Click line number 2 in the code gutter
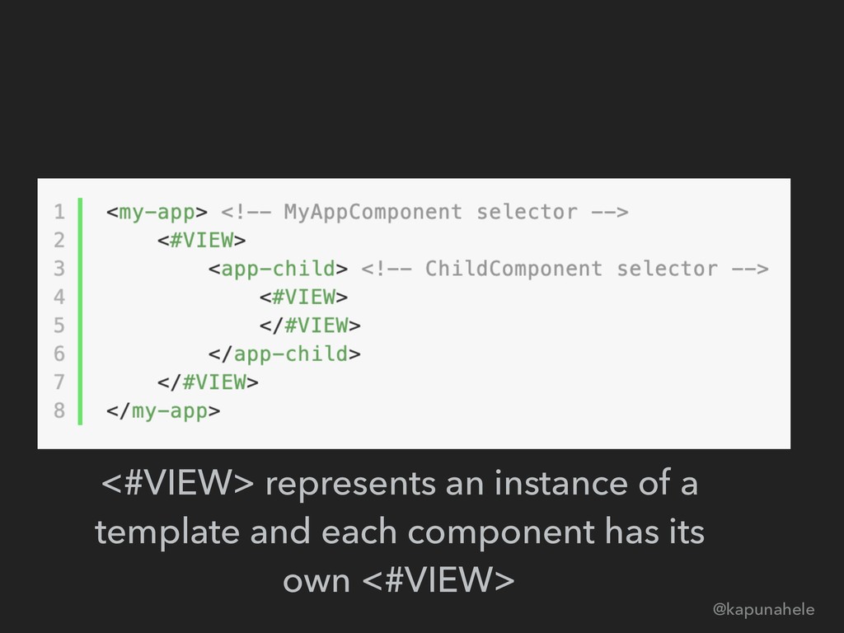 coord(59,241)
